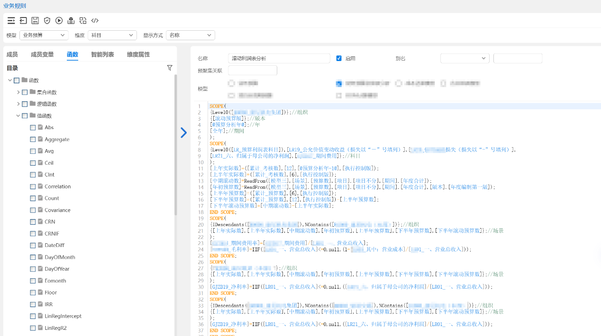Select the Eomonth function row
The height and width of the screenshot is (336, 601).
pos(55,281)
